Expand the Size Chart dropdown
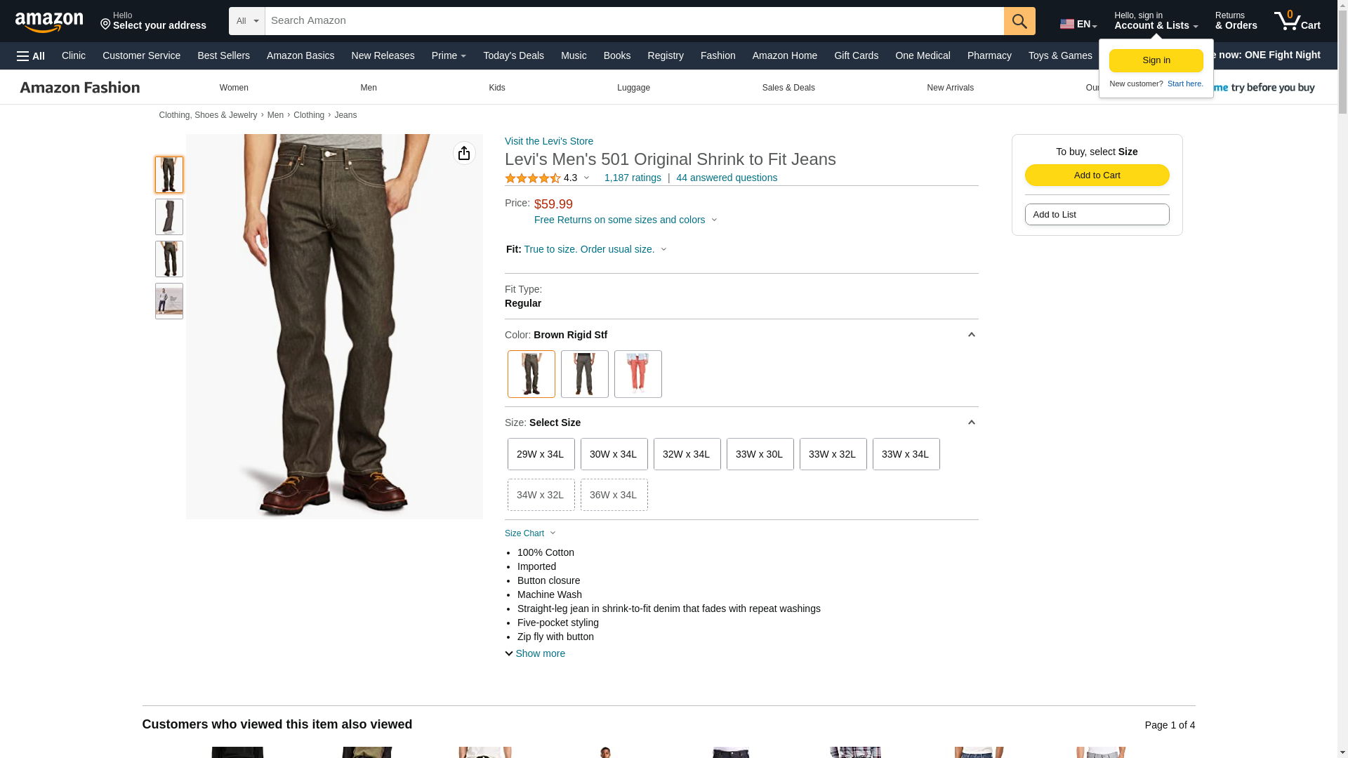 (530, 533)
